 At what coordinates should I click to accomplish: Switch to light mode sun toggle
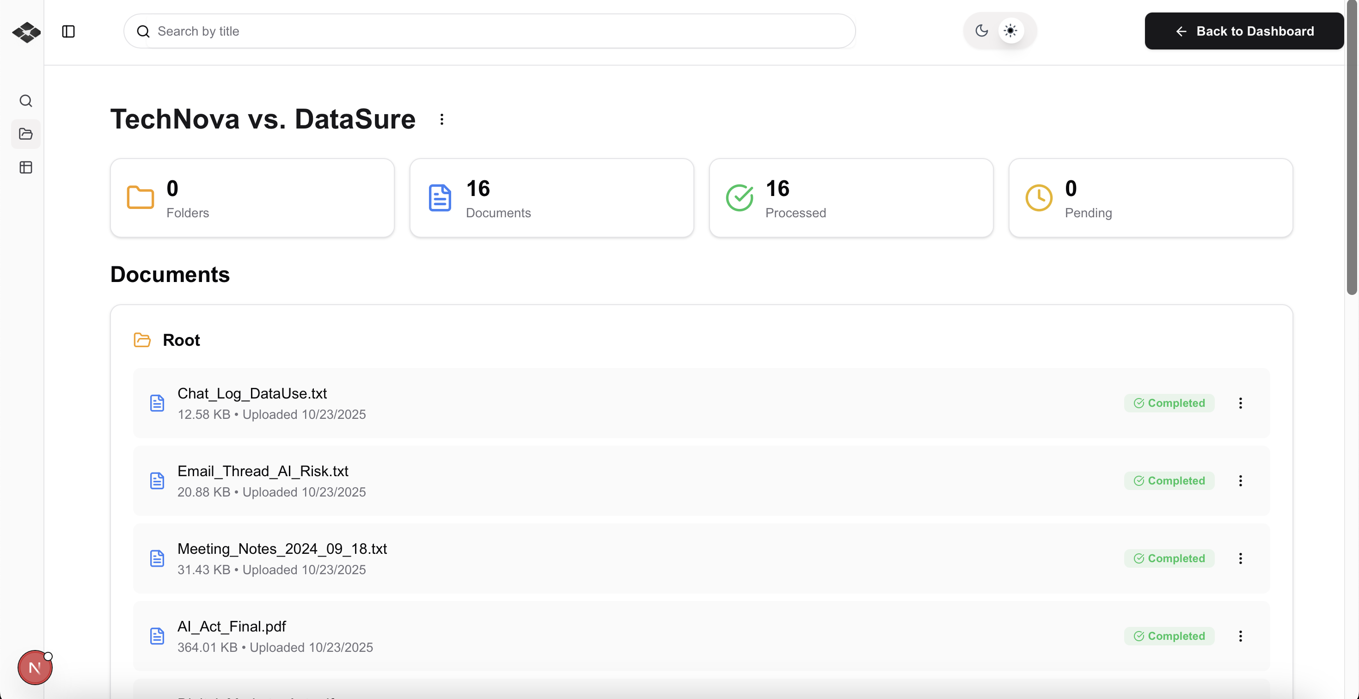(x=1010, y=31)
